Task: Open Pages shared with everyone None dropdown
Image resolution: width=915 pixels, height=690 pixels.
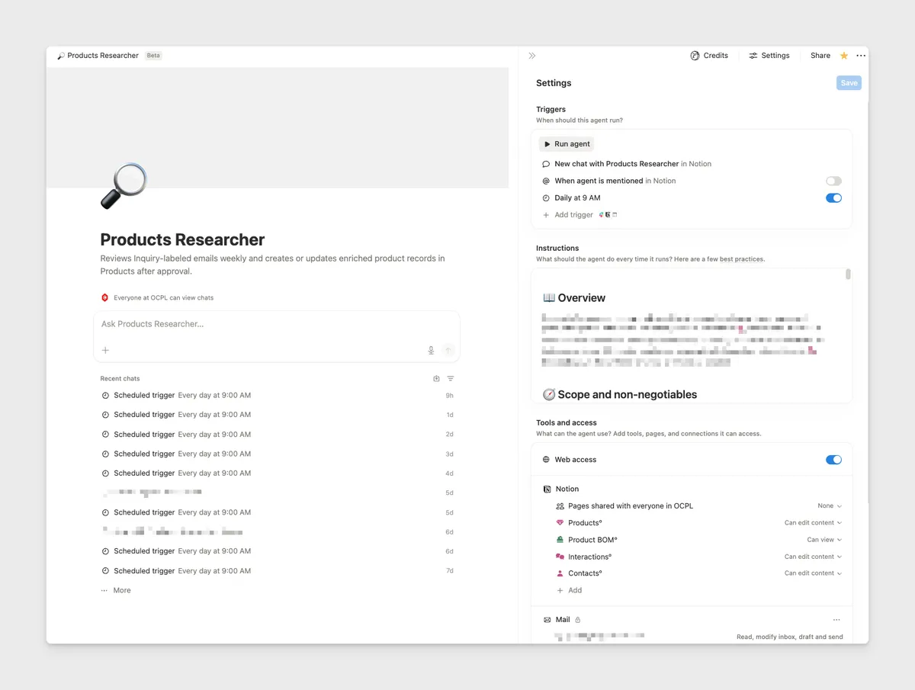Action: 830,506
